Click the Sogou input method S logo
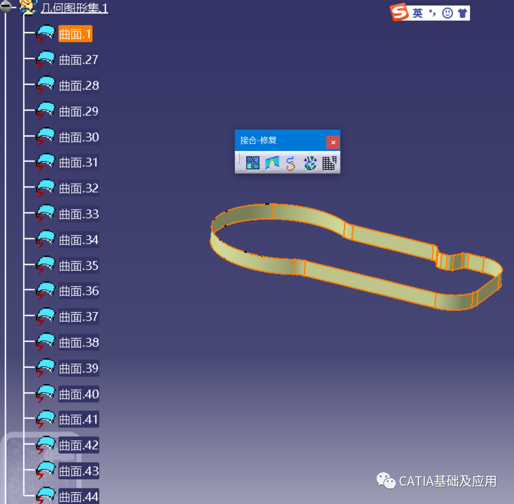 coord(399,12)
